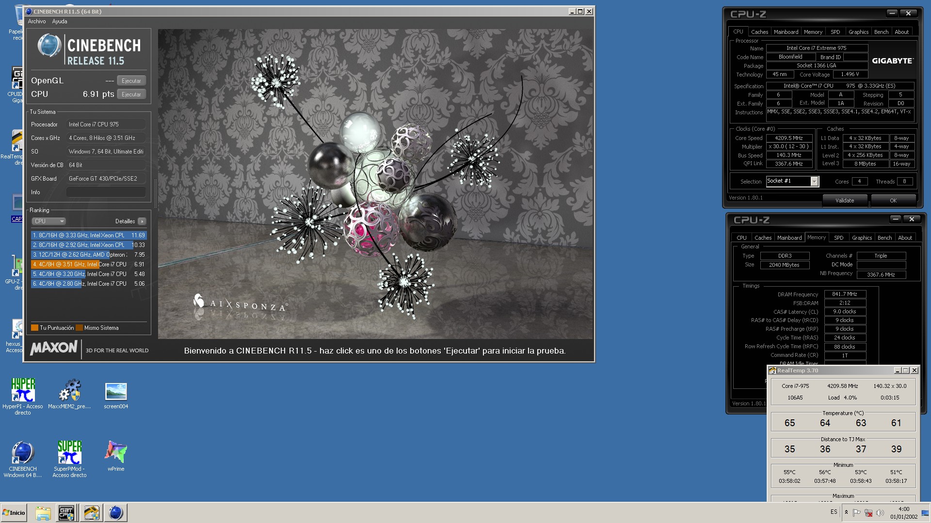The width and height of the screenshot is (931, 523).
Task: Switch to CPU tab in lower CPU-Z window
Action: pos(742,238)
